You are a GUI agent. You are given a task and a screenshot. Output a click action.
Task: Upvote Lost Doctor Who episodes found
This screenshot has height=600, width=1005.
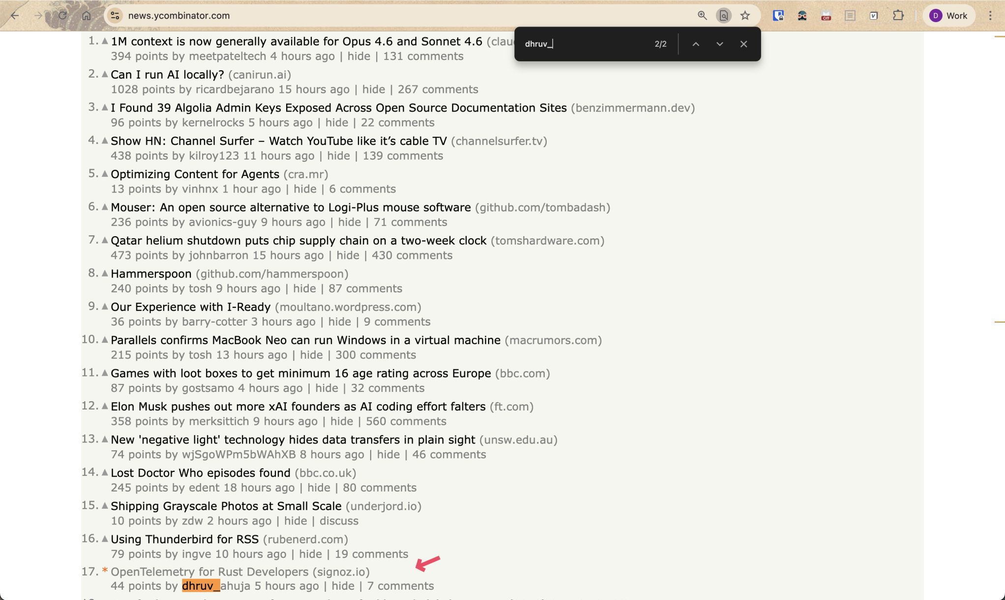tap(105, 472)
